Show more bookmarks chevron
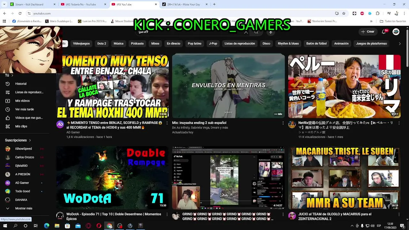This screenshot has height=230, width=409. pyautogui.click(x=371, y=21)
